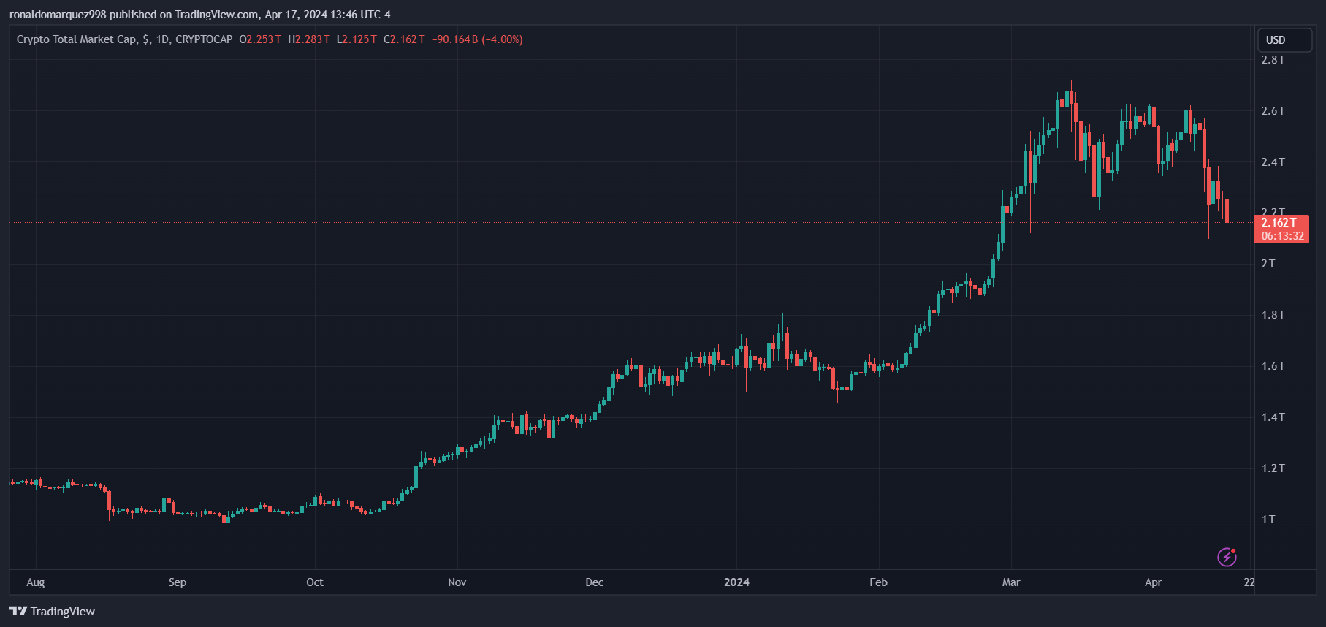Click the 1.6 T price axis label
Viewport: 1326px width, 627px height.
[x=1273, y=366]
